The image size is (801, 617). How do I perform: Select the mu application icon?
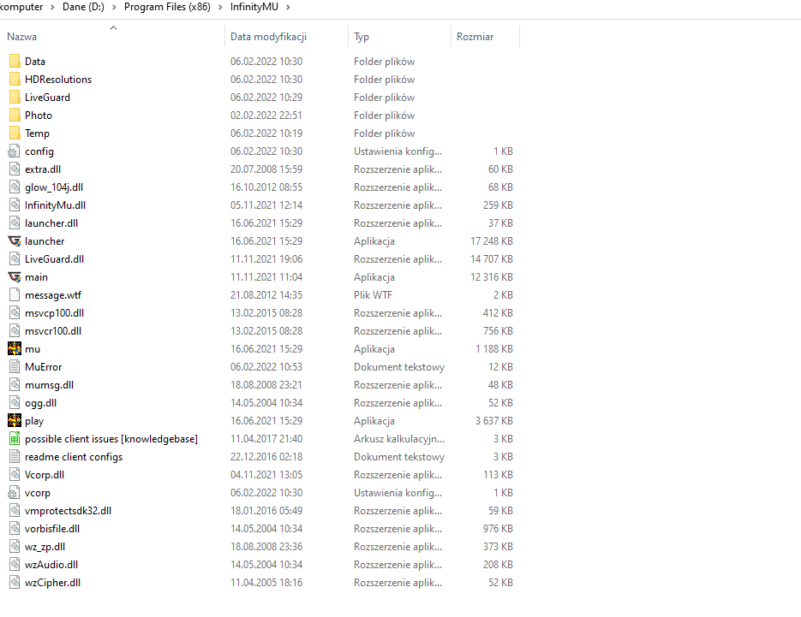[x=15, y=349]
